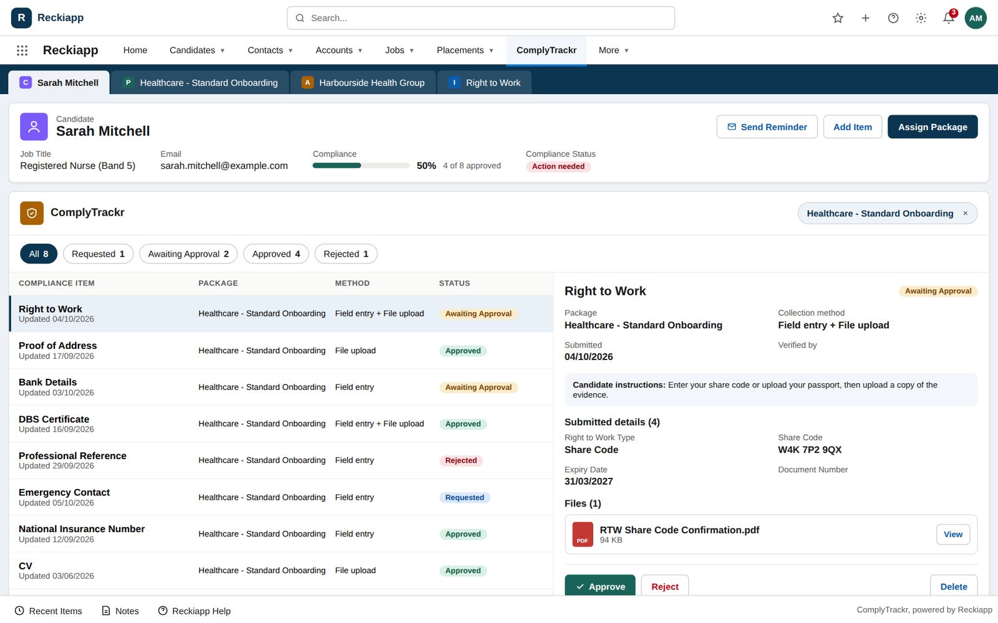Approve the Right to Work item
This screenshot has width=998, height=623.
600,586
